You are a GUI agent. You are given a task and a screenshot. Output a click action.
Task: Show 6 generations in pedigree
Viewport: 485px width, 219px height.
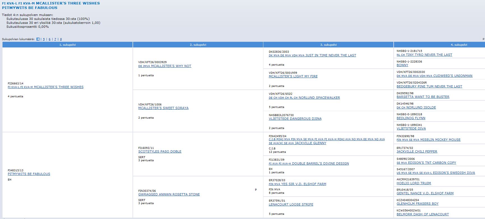[x=50, y=39]
